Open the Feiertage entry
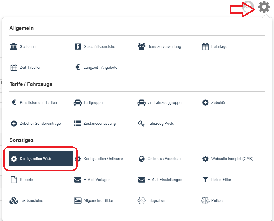274x221 pixels. click(219, 47)
